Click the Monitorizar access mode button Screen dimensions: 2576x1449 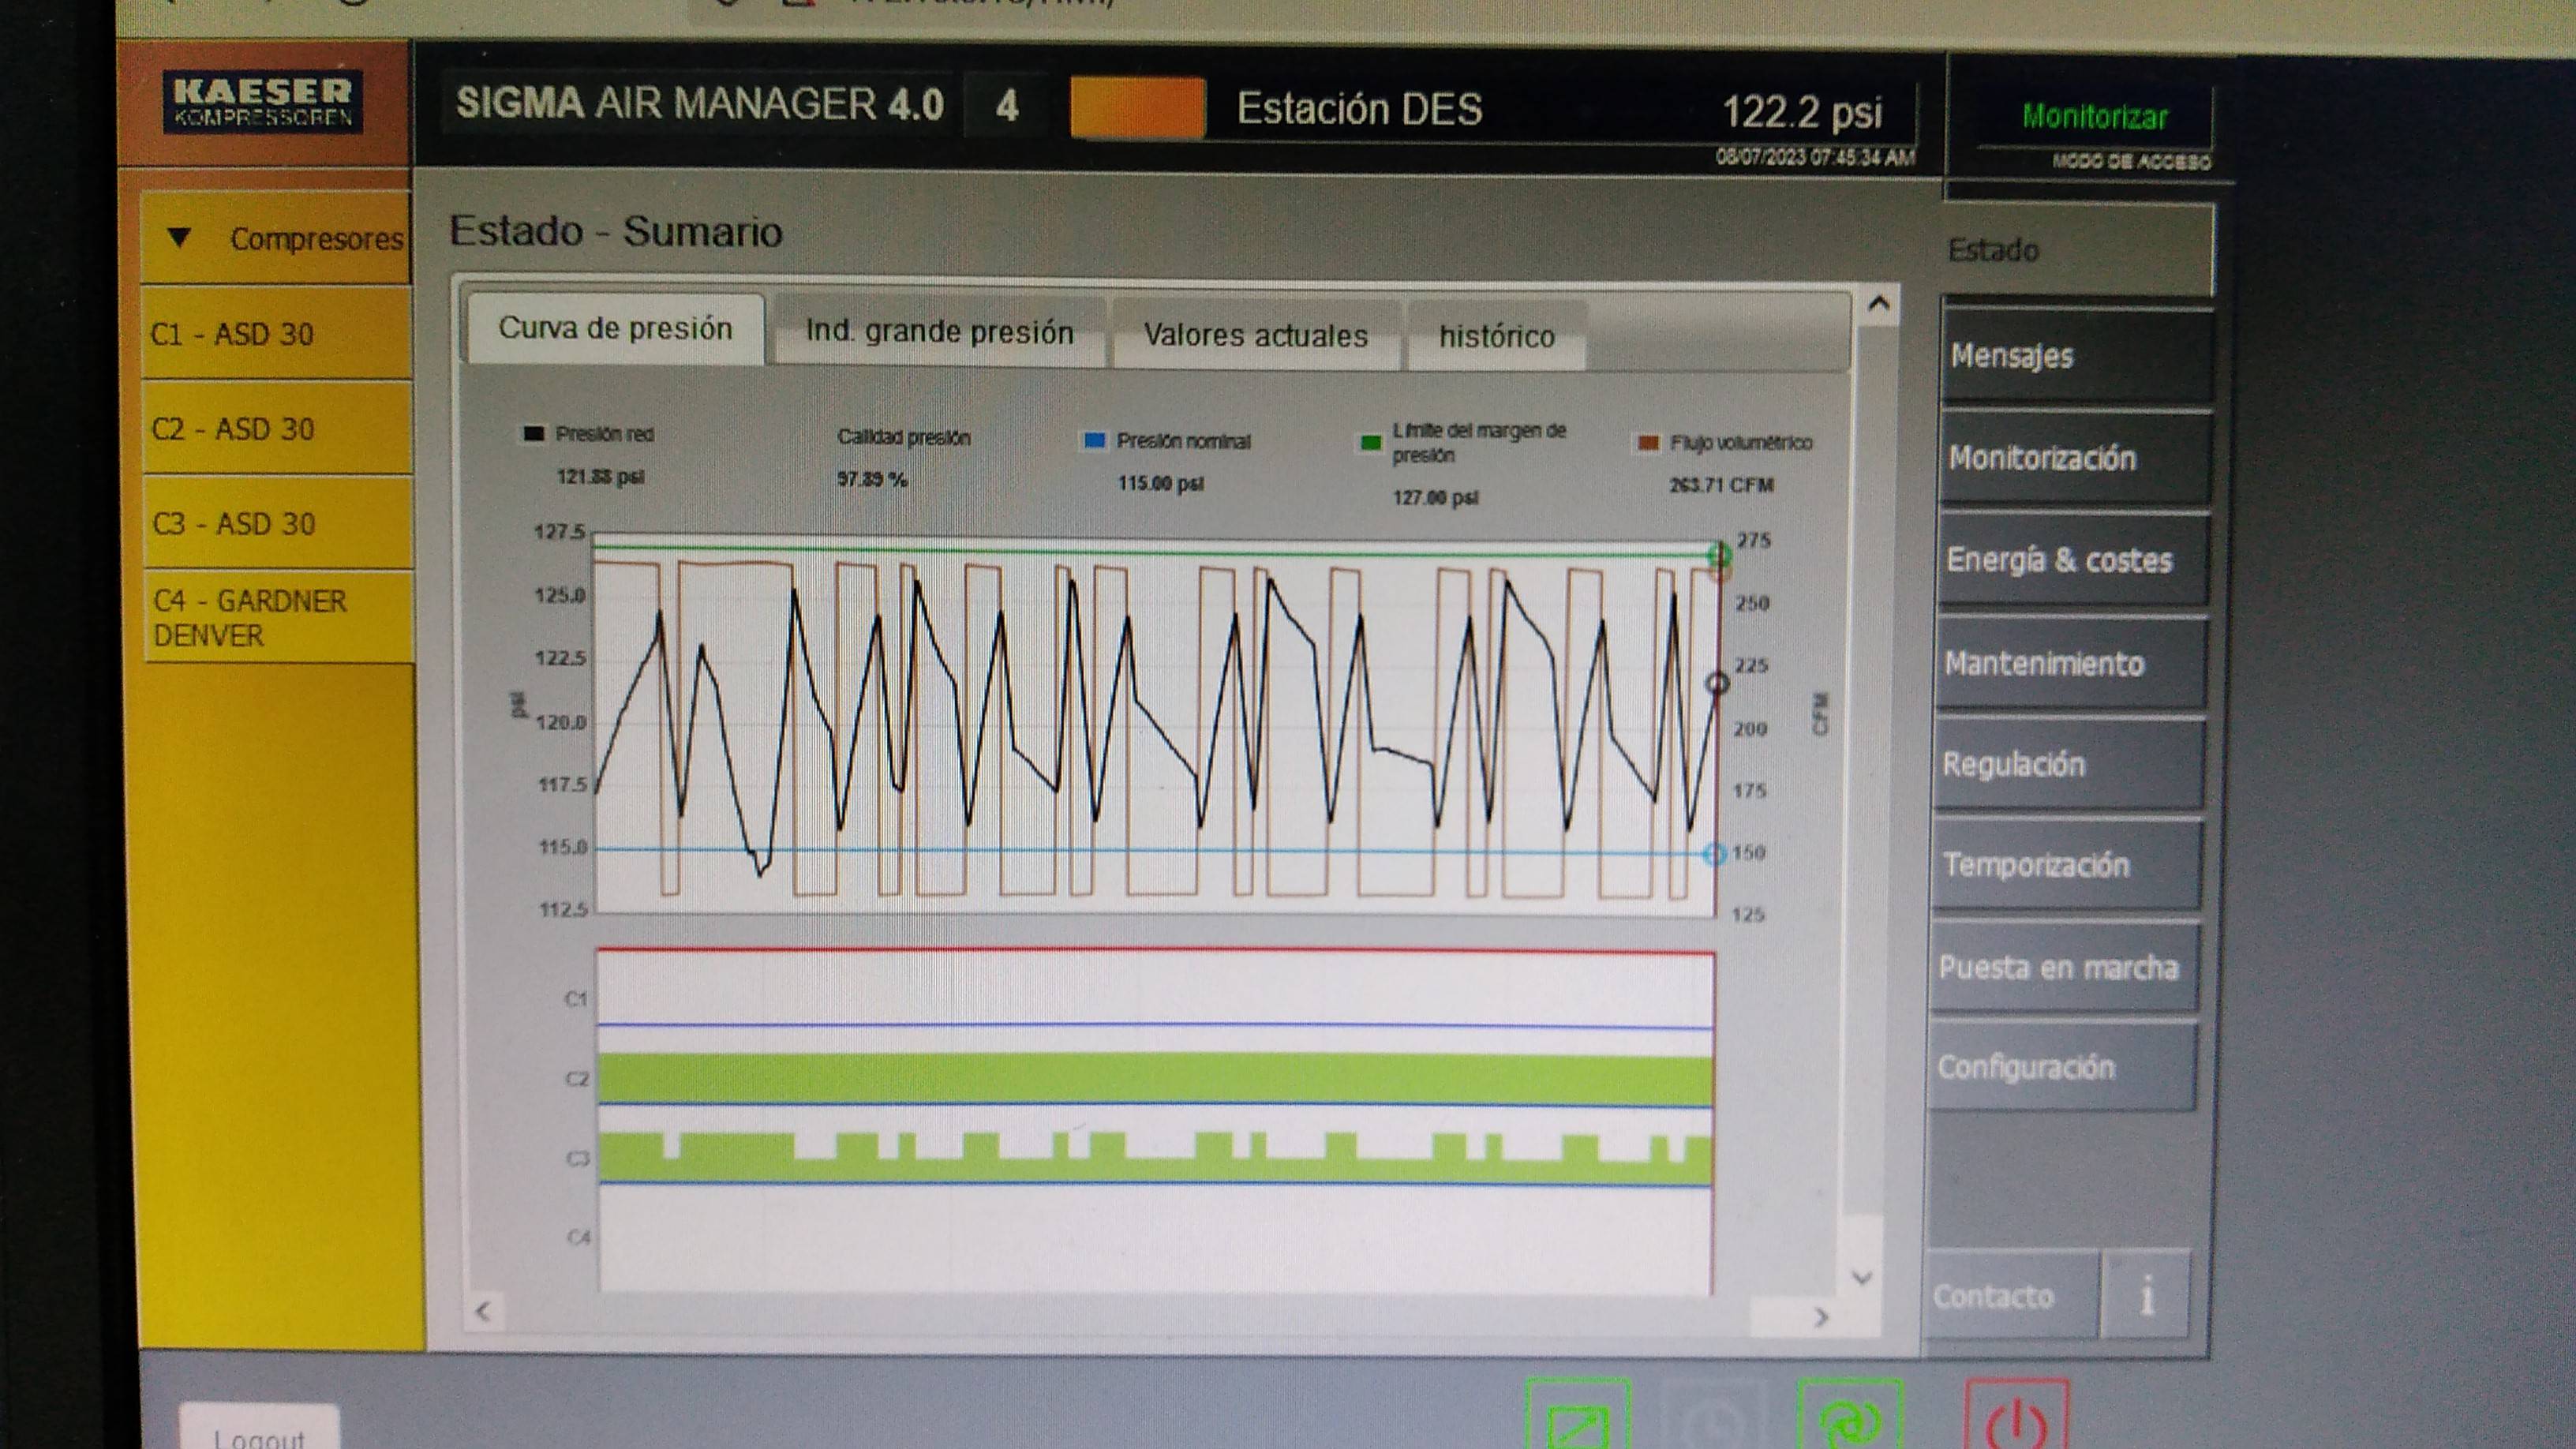click(2095, 118)
